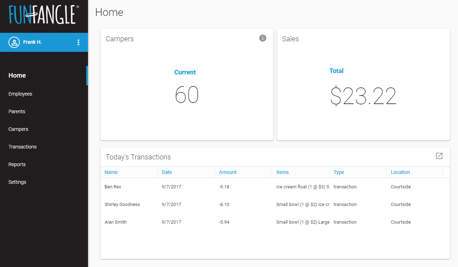Select Shirley Goodness transaction row
The width and height of the screenshot is (458, 267).
(122, 205)
